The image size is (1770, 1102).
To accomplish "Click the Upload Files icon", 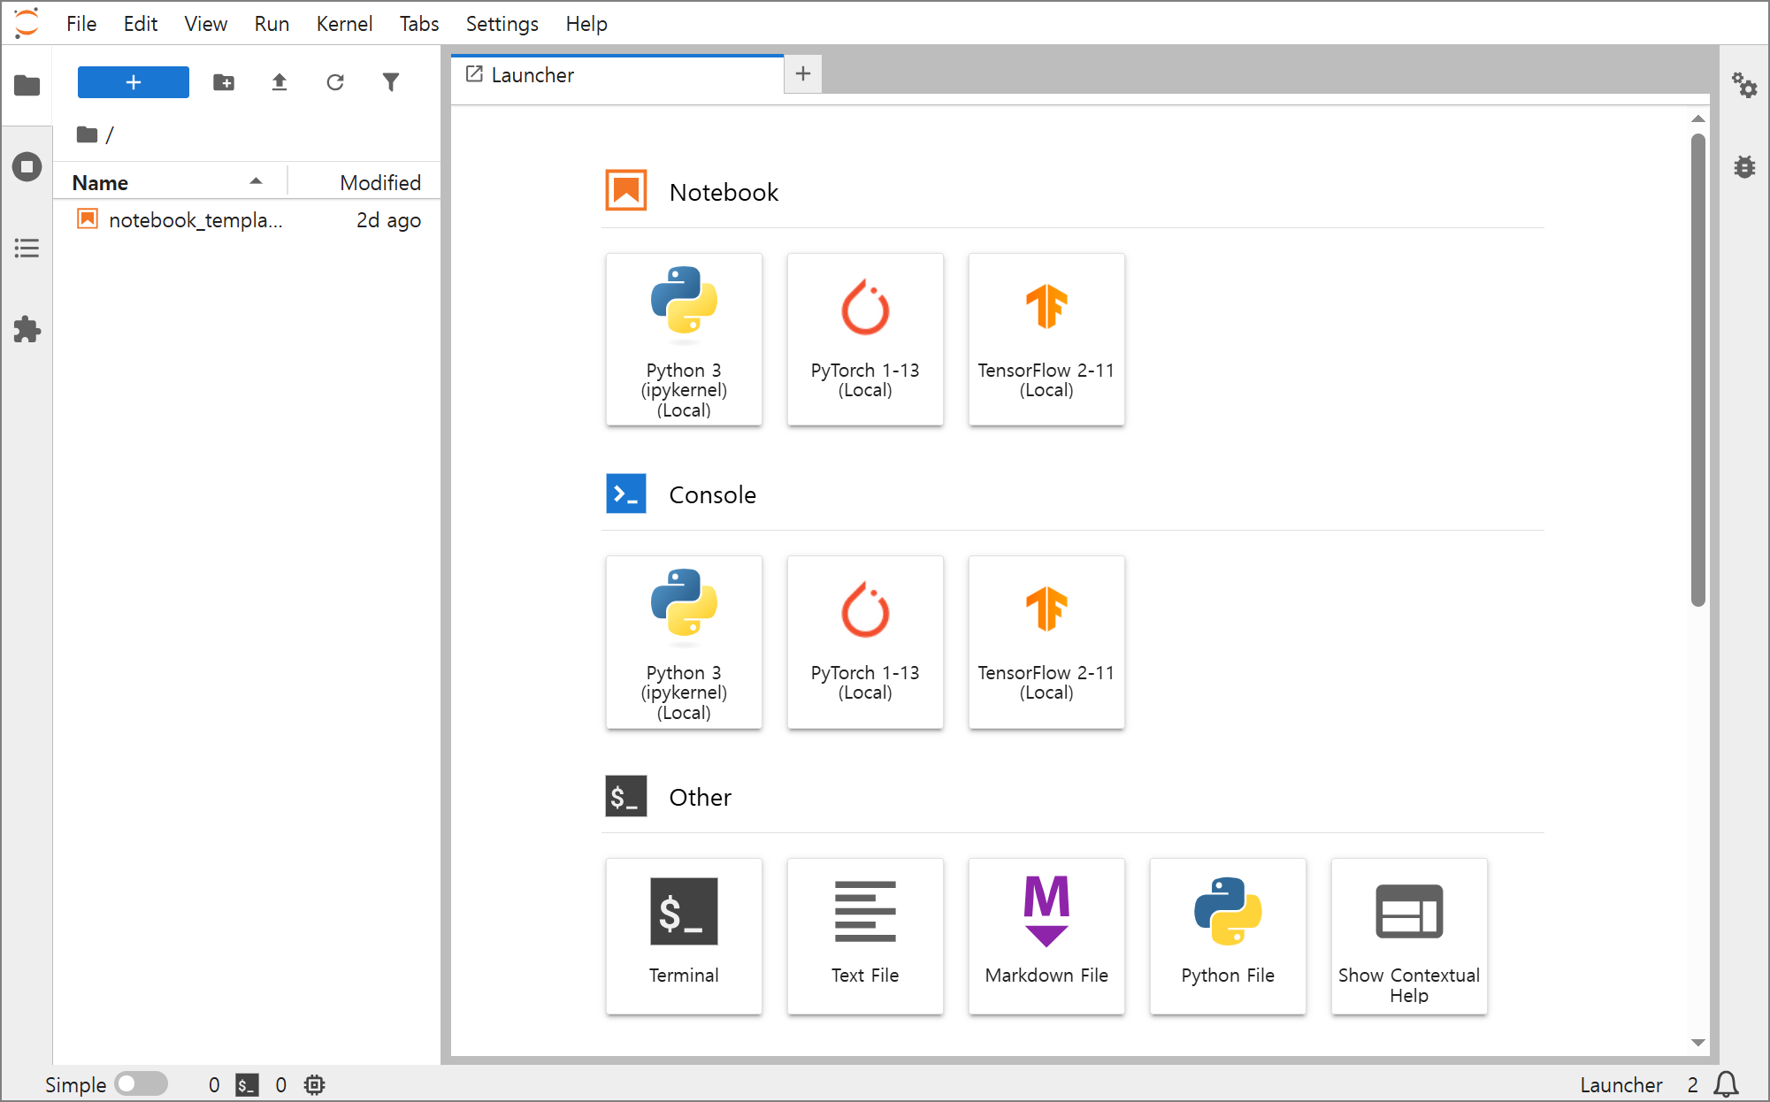I will (280, 82).
